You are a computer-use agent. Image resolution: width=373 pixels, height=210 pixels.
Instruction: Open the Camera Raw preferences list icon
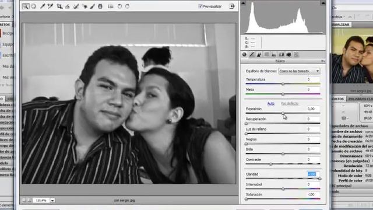pyautogui.click(x=111, y=6)
